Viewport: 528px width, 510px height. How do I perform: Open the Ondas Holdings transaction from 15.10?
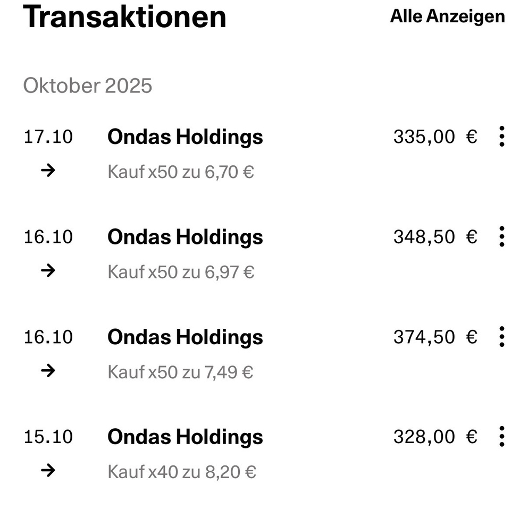(185, 437)
